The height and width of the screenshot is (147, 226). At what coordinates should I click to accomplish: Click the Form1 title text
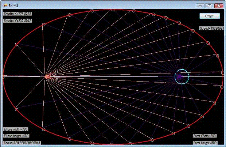pyautogui.click(x=13, y=5)
